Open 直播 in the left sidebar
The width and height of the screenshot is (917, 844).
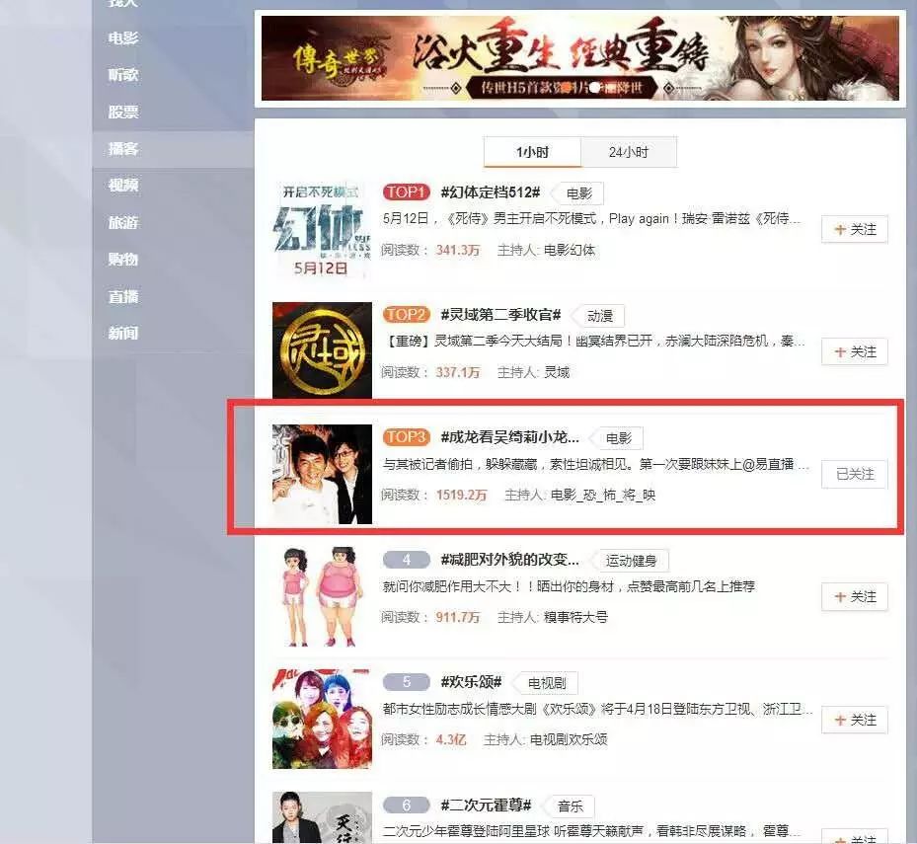pos(123,296)
